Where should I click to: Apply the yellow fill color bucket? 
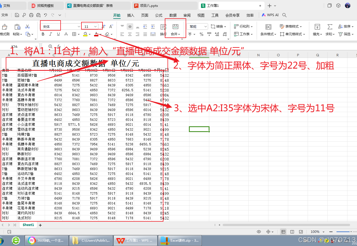point(85,34)
